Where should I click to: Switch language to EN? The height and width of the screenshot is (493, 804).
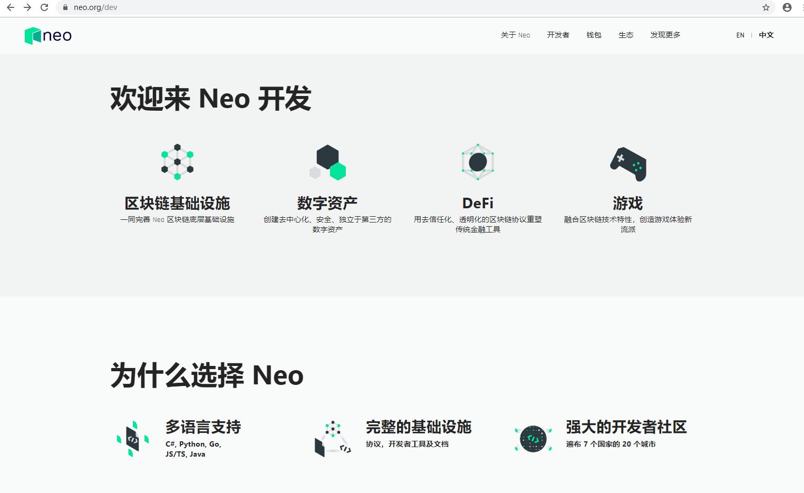tap(740, 35)
